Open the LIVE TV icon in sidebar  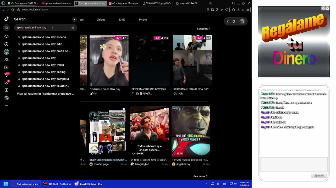pos(7,67)
